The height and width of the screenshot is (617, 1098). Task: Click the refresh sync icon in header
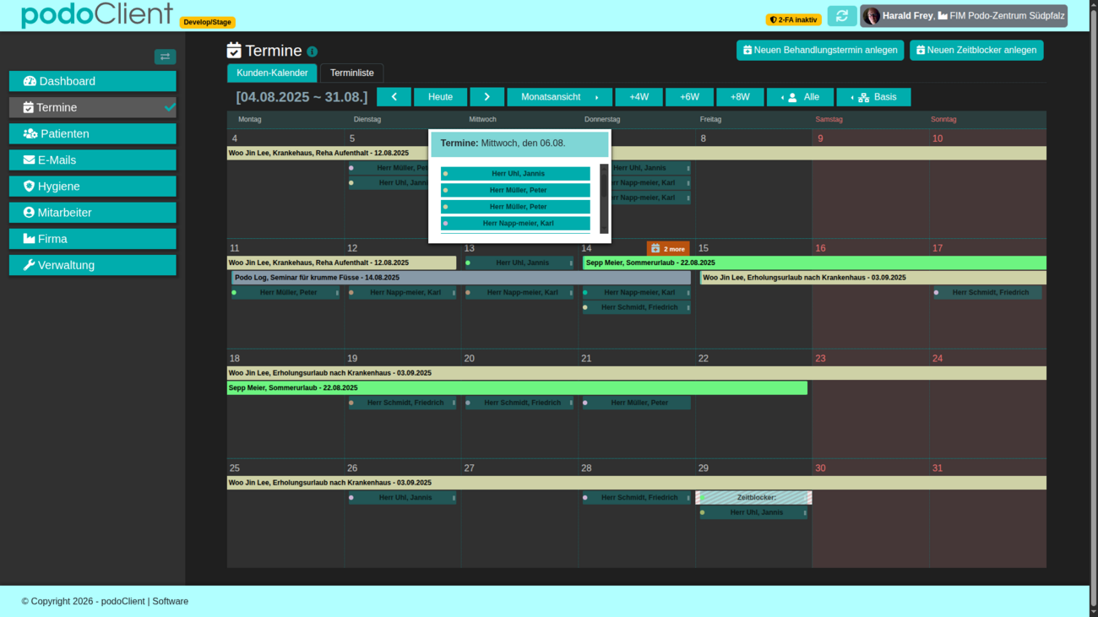coord(841,16)
